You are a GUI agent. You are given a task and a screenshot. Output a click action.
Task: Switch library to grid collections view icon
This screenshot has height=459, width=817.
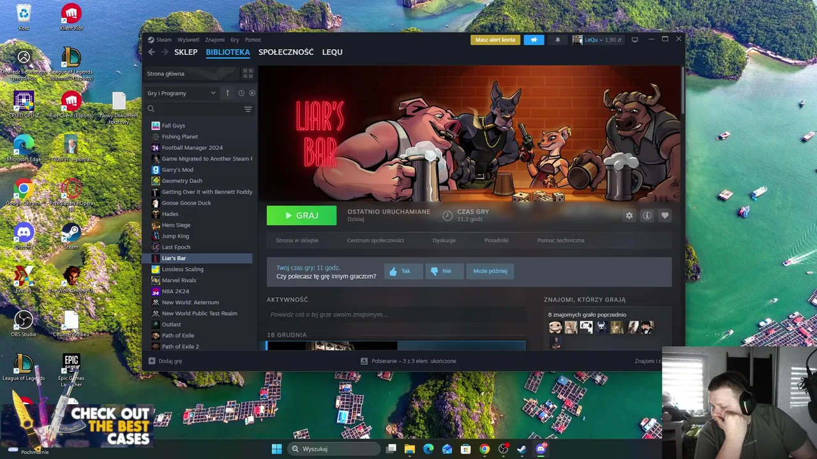click(x=248, y=73)
